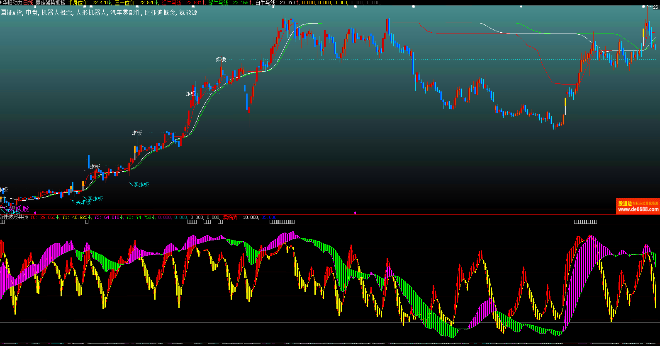Click the 绿牛马线 indicator value

(x=241, y=2)
